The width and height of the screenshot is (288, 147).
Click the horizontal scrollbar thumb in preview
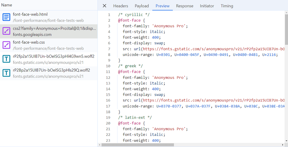[x=138, y=145]
